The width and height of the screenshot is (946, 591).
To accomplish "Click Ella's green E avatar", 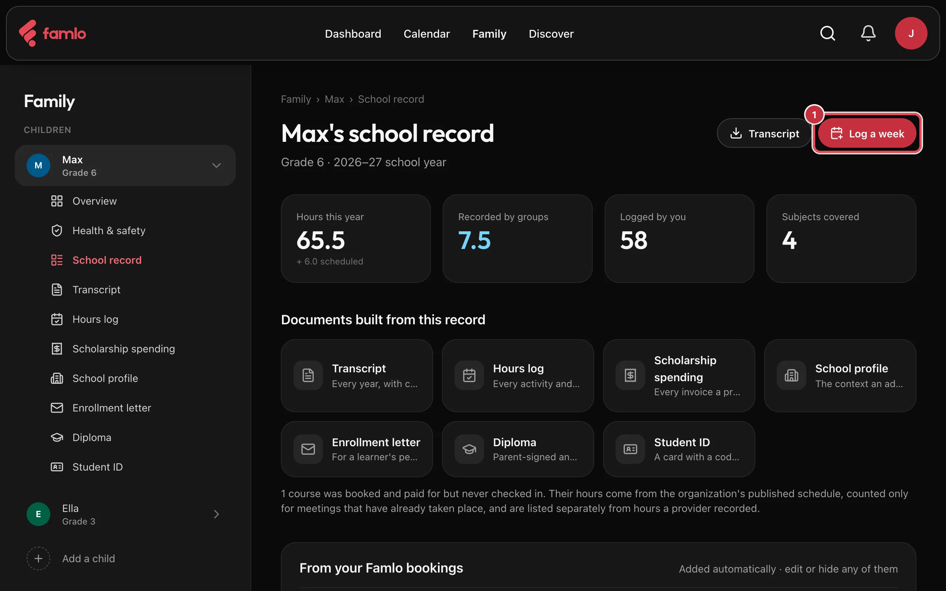I will click(38, 514).
